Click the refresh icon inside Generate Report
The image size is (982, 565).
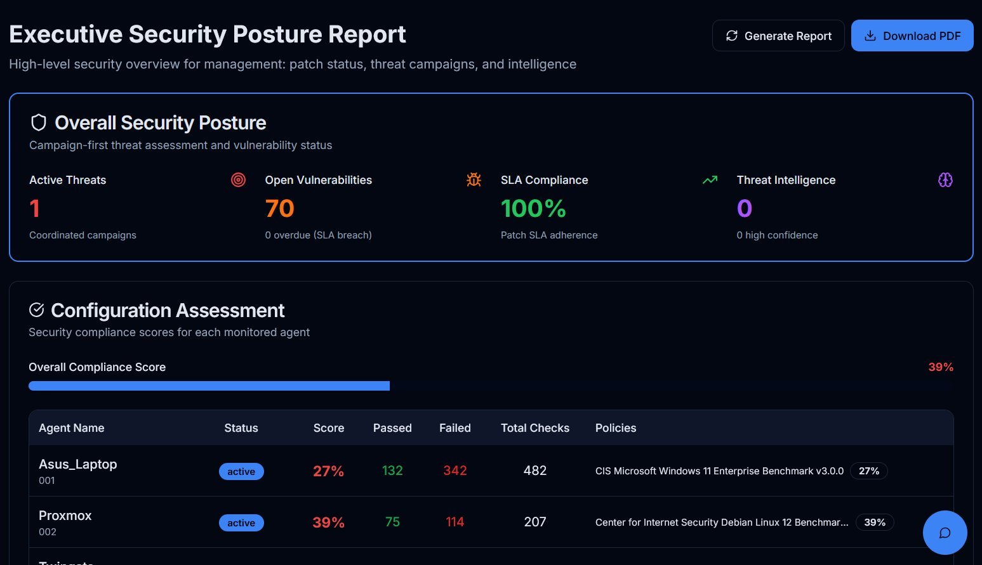(731, 36)
